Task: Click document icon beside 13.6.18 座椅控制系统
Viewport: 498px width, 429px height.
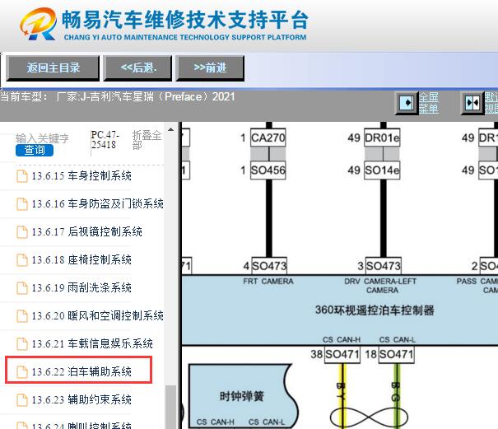Action: point(22,260)
